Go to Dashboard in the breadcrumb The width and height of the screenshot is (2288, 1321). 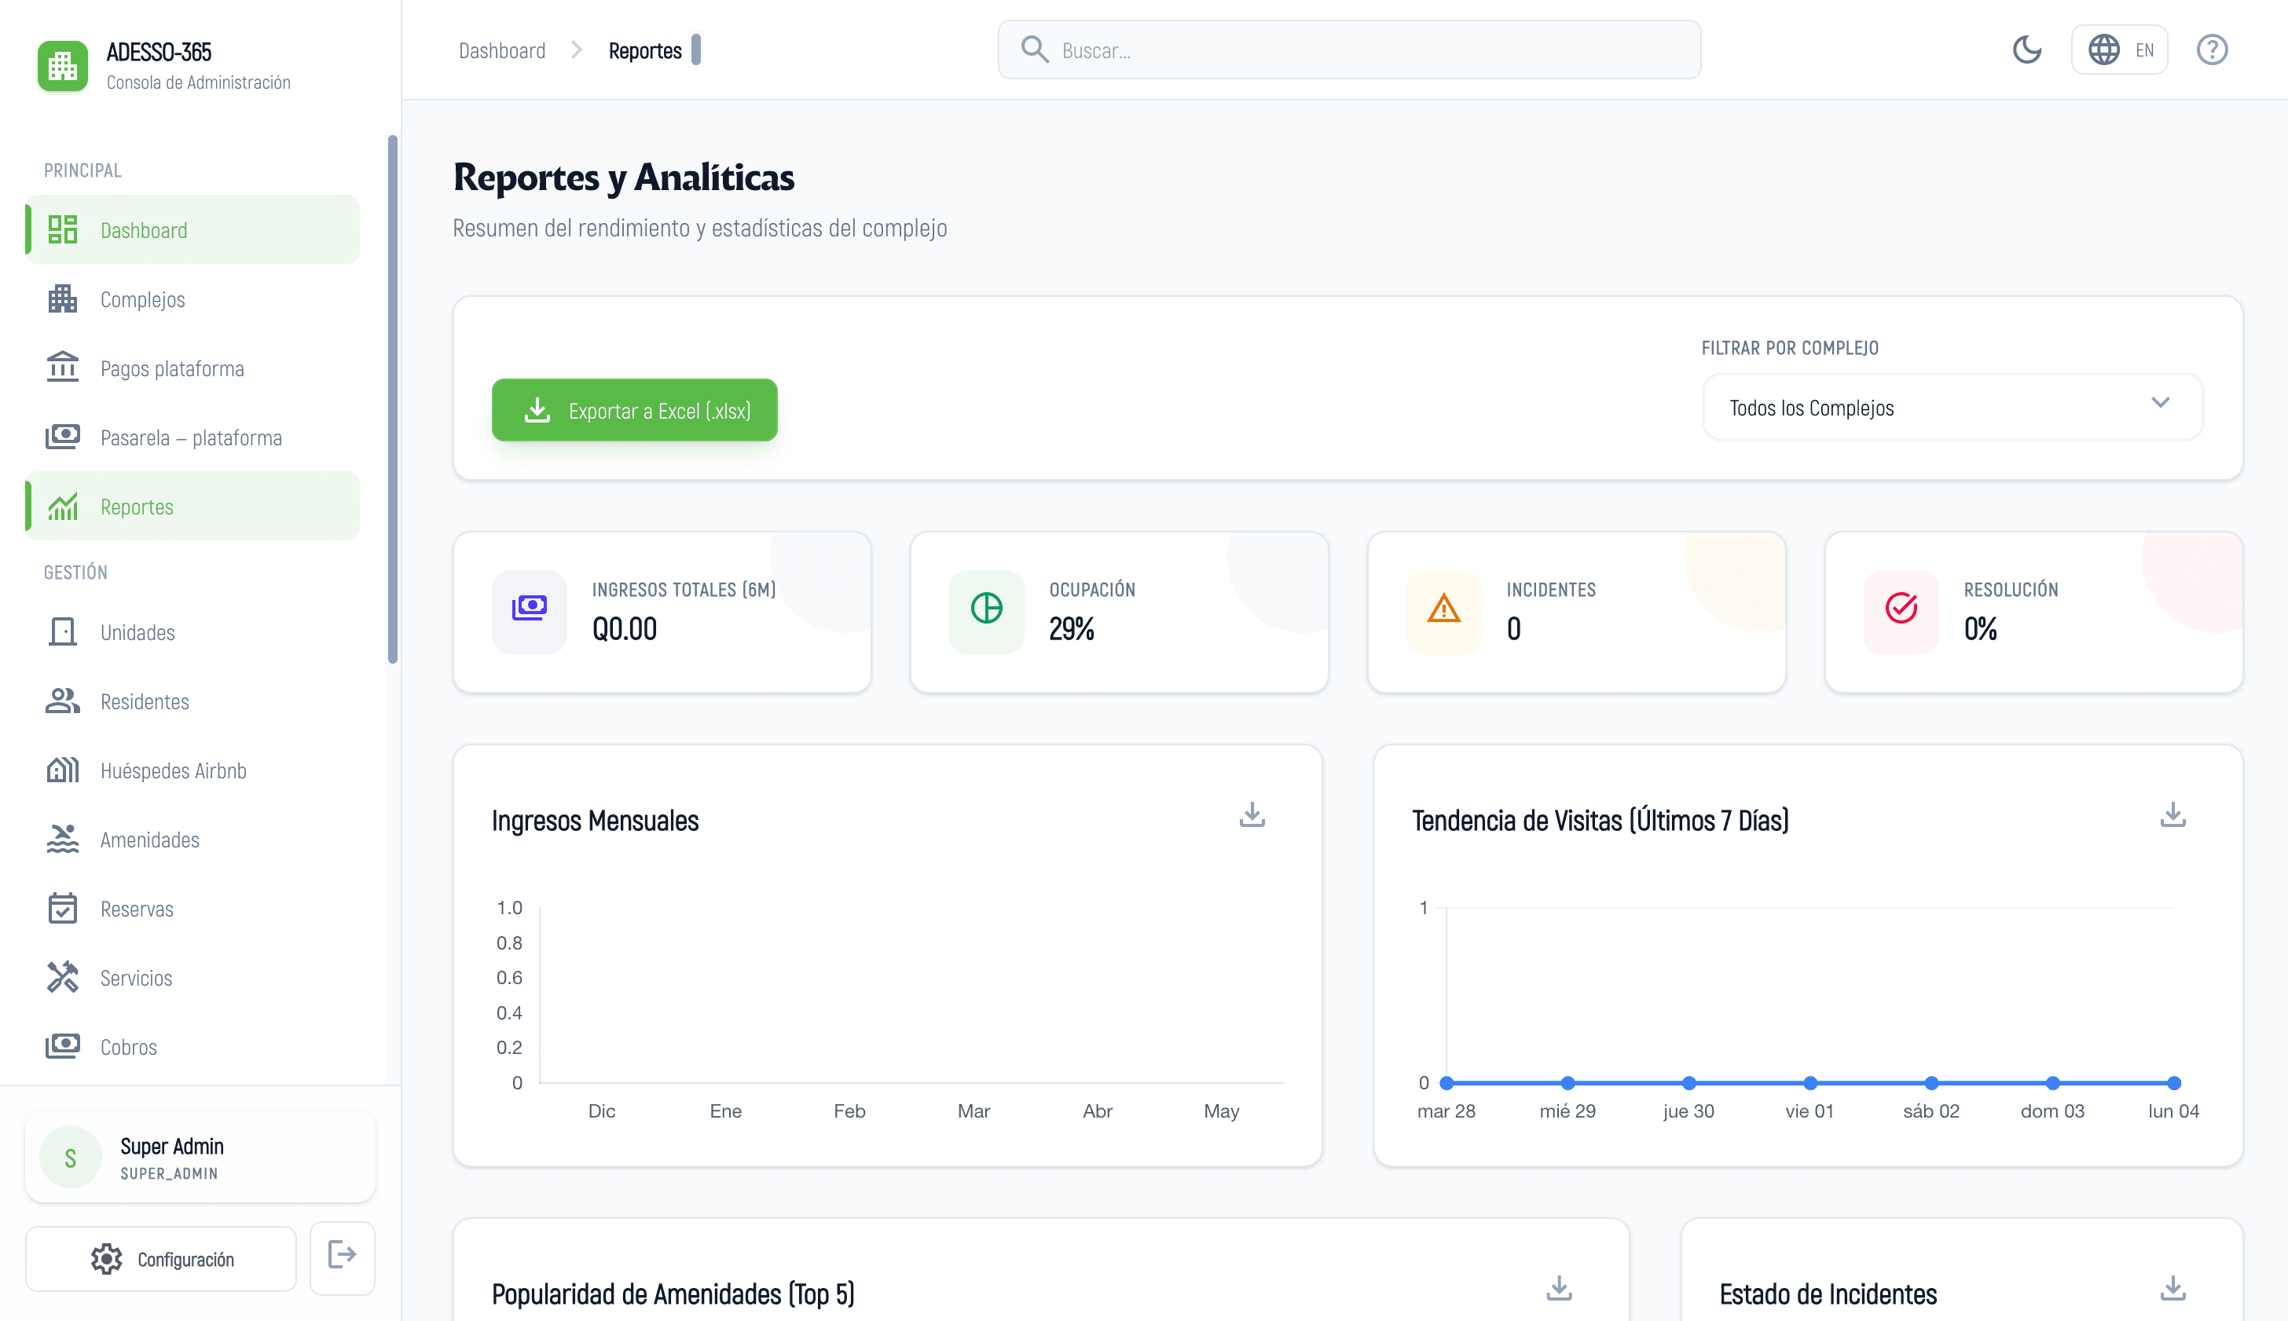tap(502, 51)
